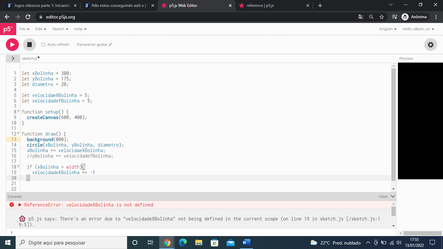Image resolution: width=443 pixels, height=249 pixels.
Task: Open the Chrome three-dot menu
Action: pyautogui.click(x=436, y=17)
